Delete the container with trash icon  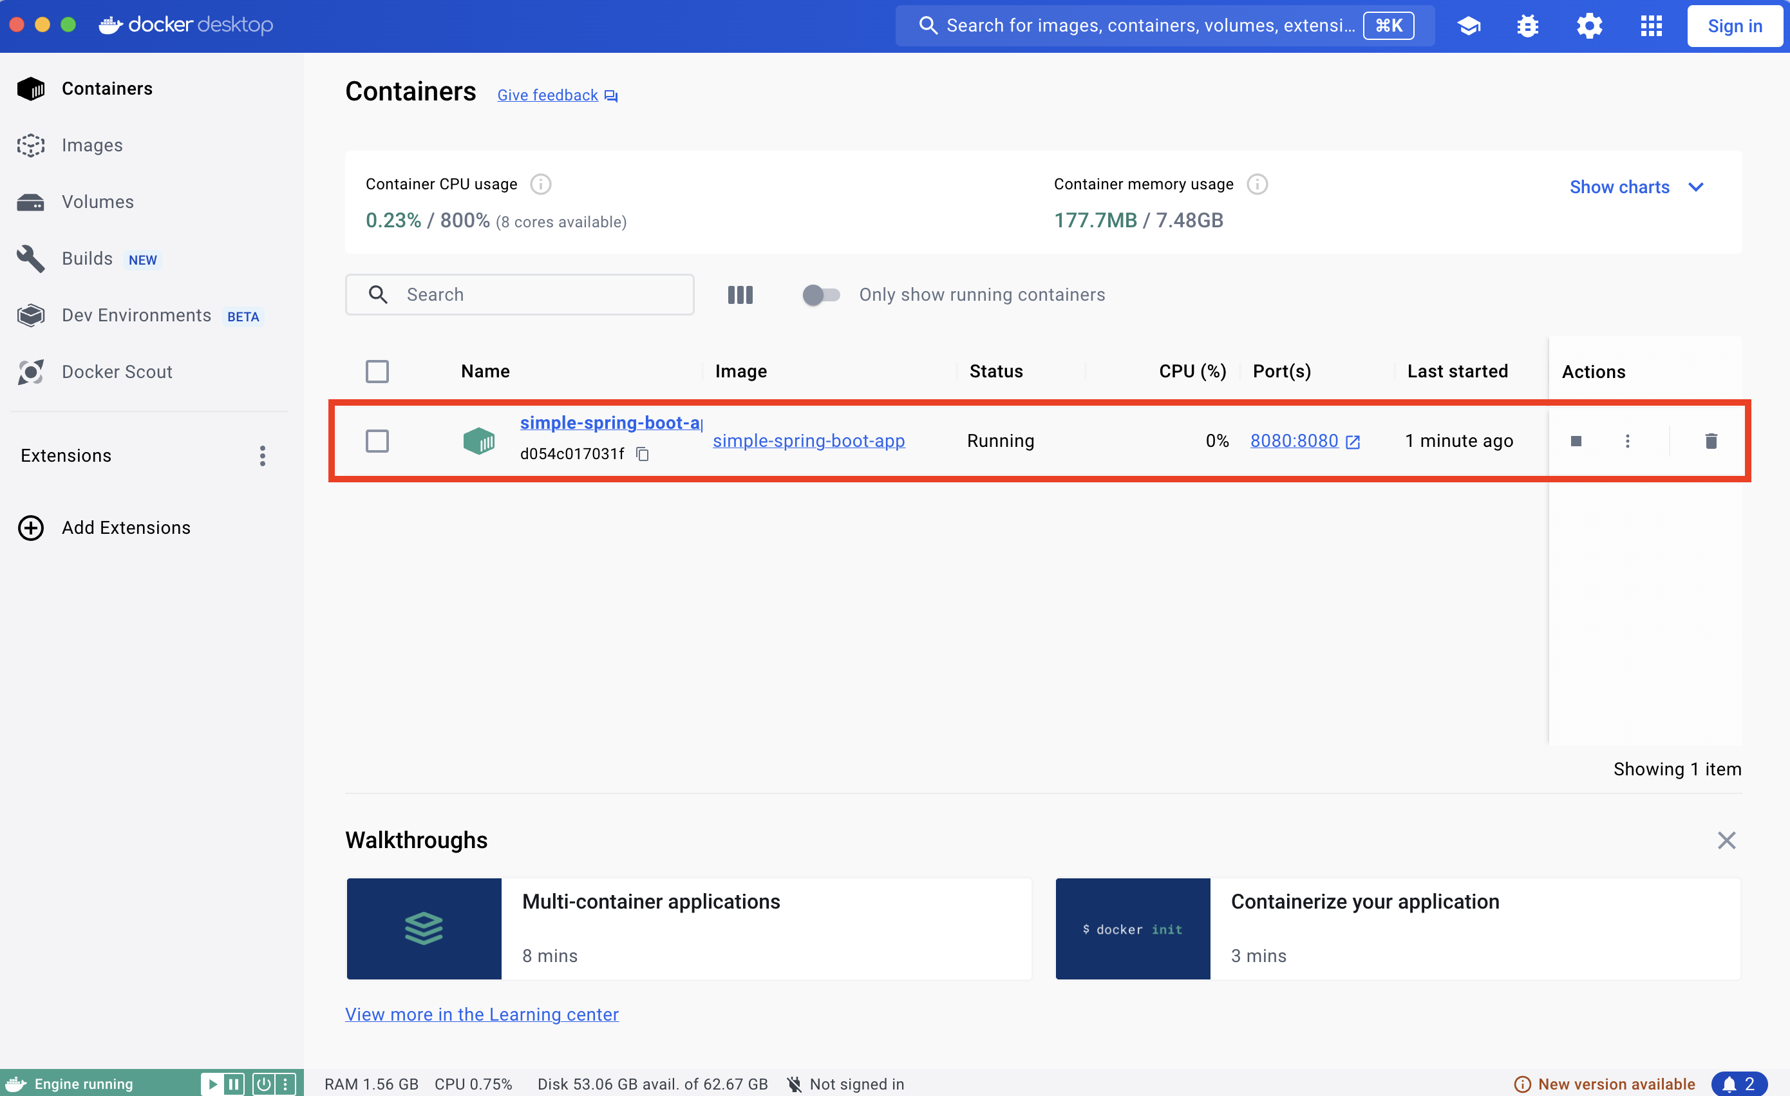click(x=1711, y=441)
